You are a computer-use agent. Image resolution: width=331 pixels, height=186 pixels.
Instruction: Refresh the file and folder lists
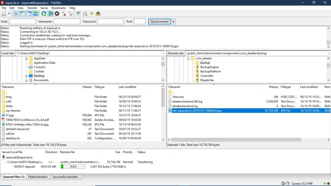(x=44, y=14)
